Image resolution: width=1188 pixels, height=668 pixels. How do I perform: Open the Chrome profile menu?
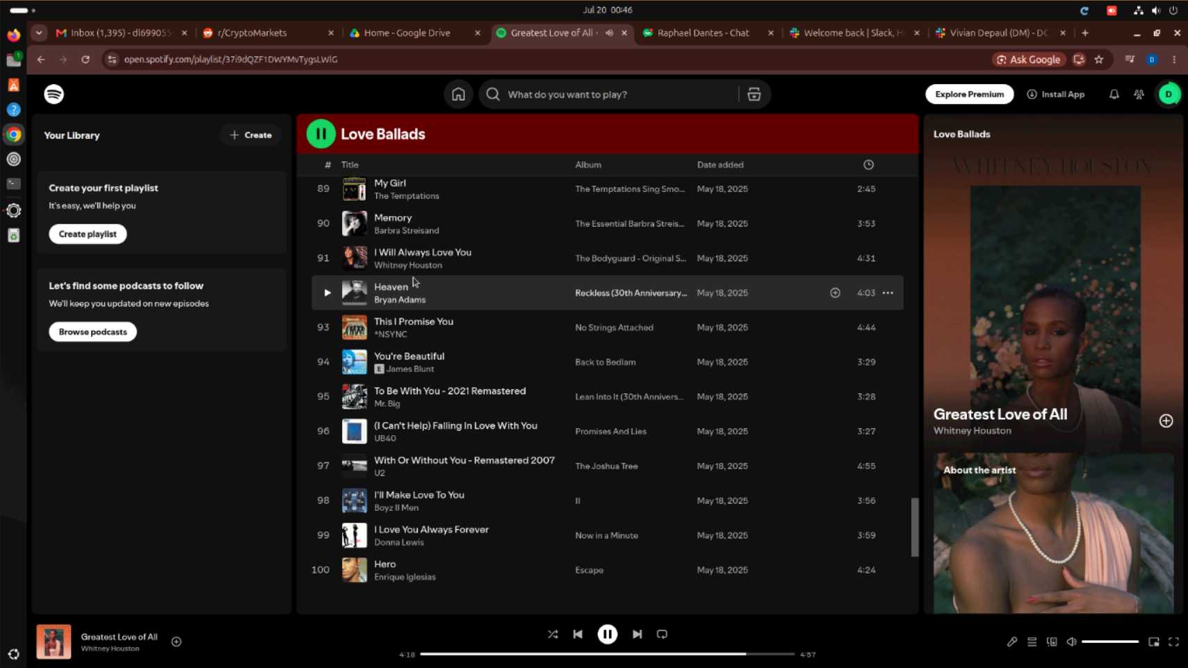1152,60
